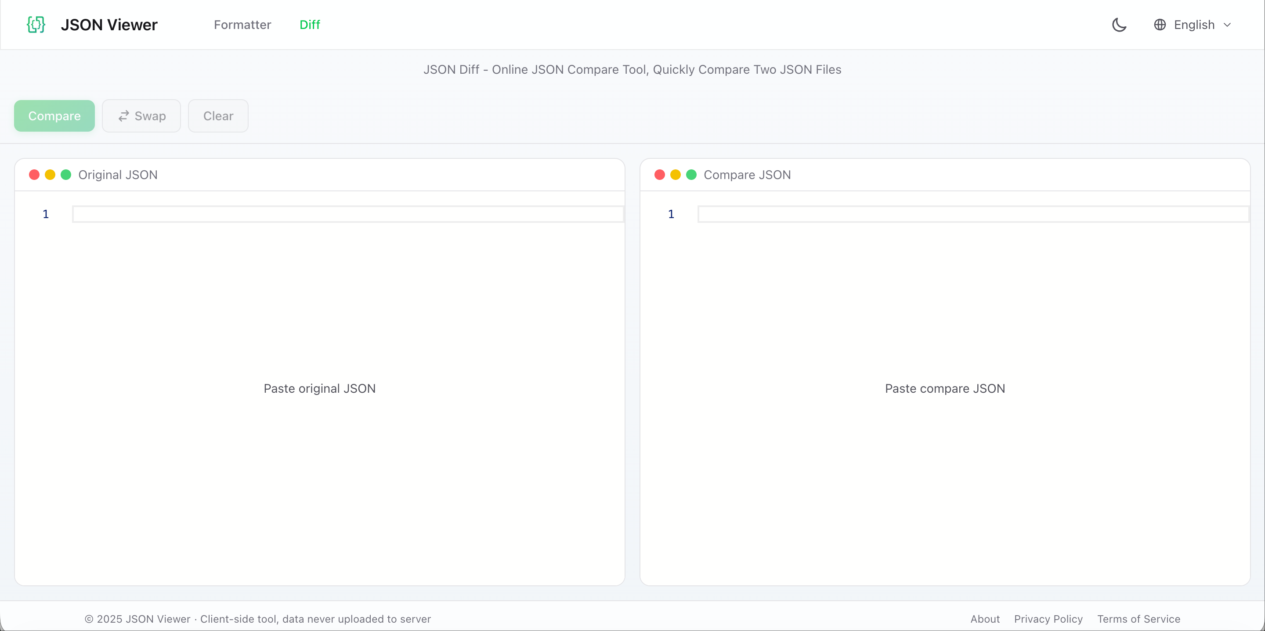The height and width of the screenshot is (631, 1265).
Task: Select the Diff navigation item
Action: 310,25
